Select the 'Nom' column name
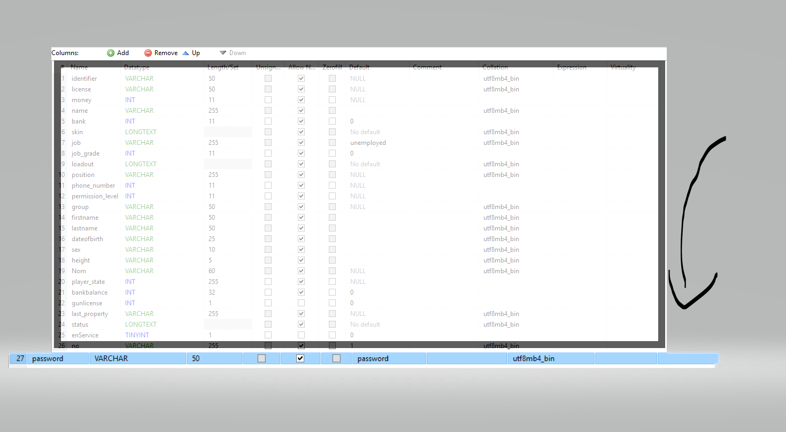Screen dimensions: 786x432 (x=79, y=271)
